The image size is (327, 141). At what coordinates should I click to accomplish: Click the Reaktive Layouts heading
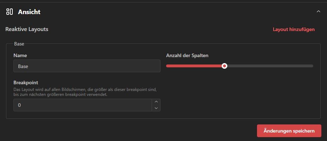coord(27,29)
